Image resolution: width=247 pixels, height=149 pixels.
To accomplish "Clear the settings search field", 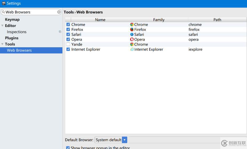I will pos(59,12).
